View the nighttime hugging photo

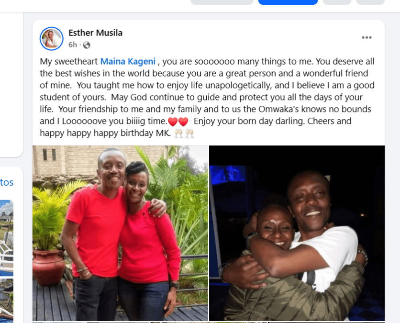pyautogui.click(x=297, y=233)
